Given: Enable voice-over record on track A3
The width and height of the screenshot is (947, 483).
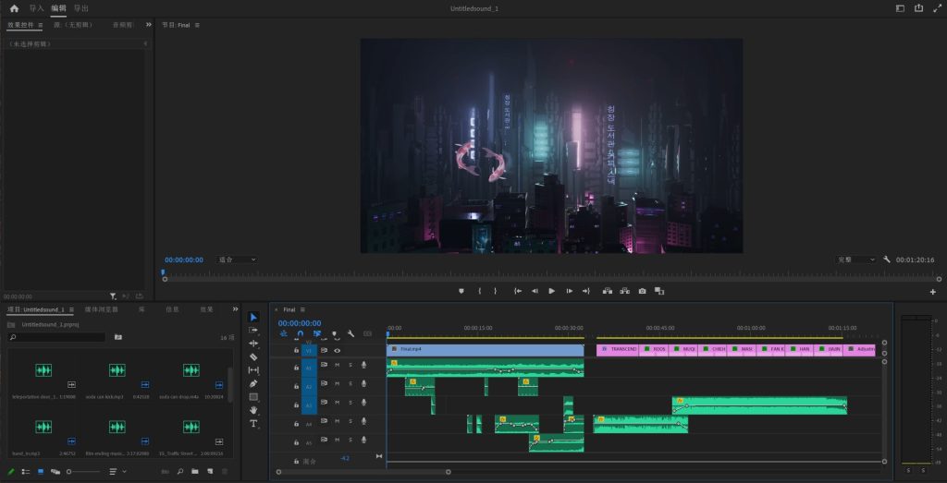Looking at the screenshot, I should [x=363, y=403].
